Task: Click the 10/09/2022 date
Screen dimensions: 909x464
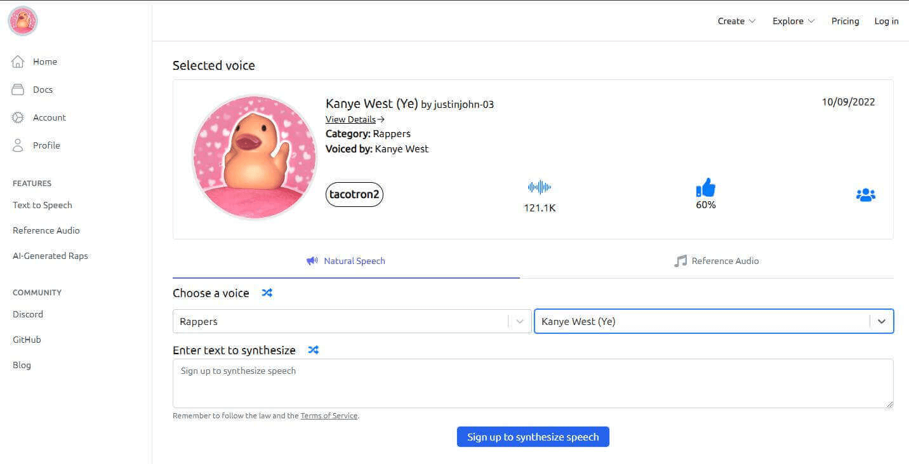Action: click(848, 102)
